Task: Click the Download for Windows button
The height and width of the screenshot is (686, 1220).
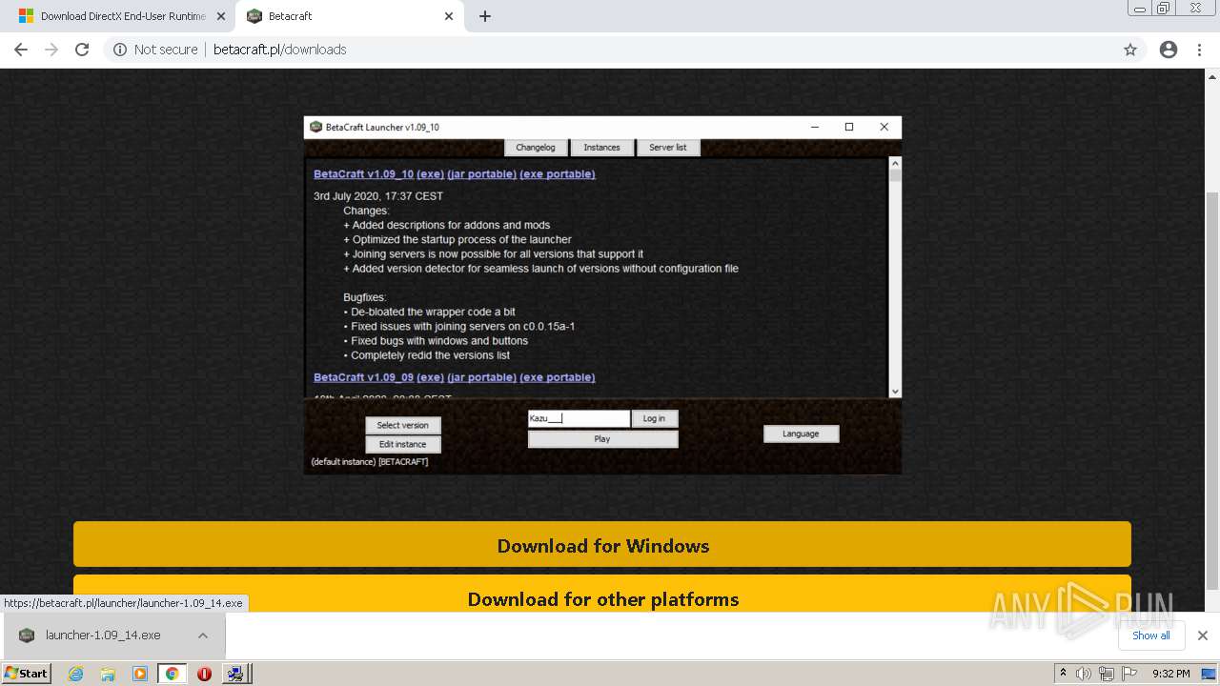Action: (602, 545)
